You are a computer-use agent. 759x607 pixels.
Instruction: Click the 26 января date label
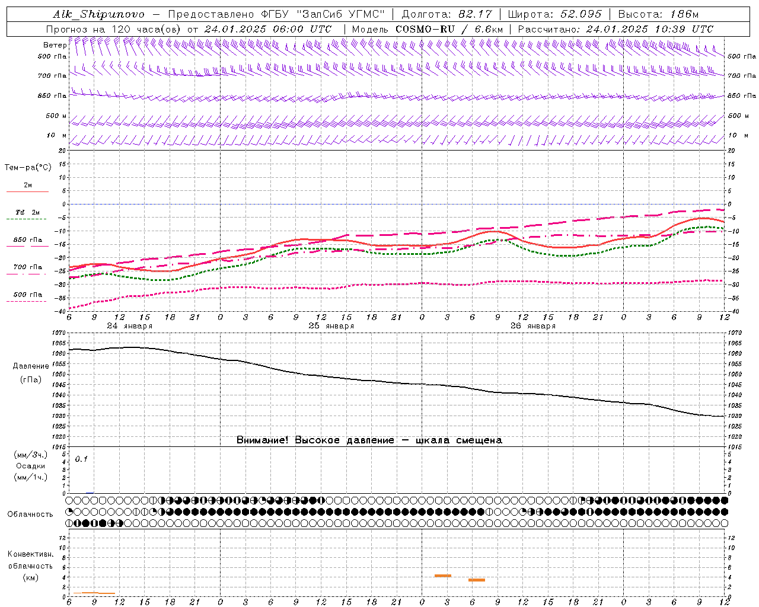tap(533, 326)
